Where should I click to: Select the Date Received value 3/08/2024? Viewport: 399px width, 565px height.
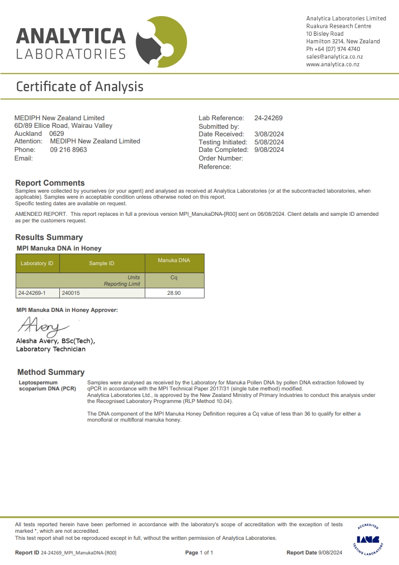click(269, 134)
